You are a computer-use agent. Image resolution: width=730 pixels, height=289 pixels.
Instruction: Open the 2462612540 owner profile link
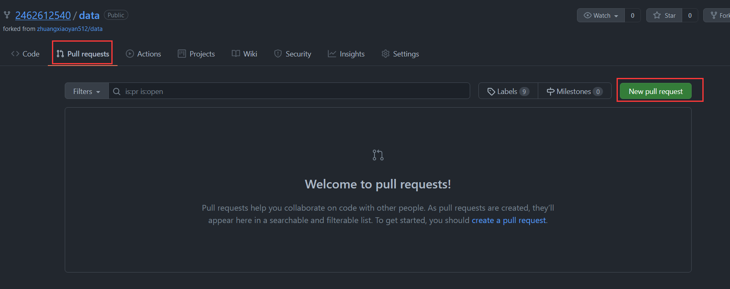coord(43,15)
